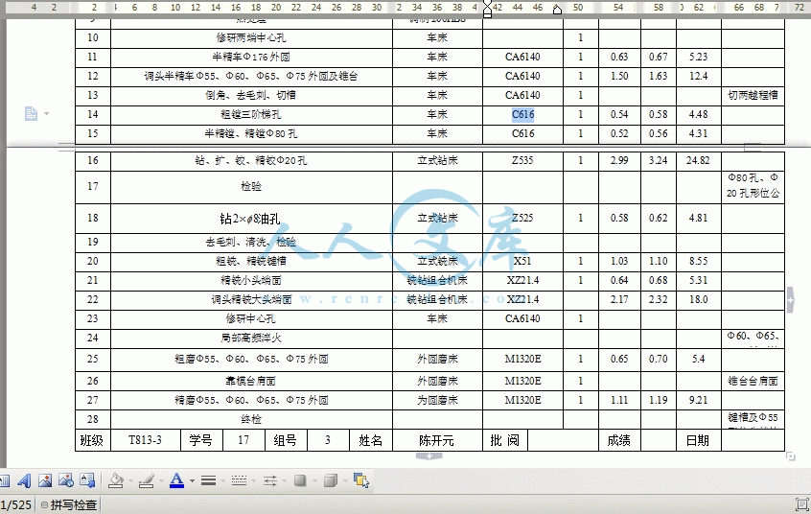Open the dropdown beside the left margin page icon
Screen dimensions: 811x514
click(47, 113)
